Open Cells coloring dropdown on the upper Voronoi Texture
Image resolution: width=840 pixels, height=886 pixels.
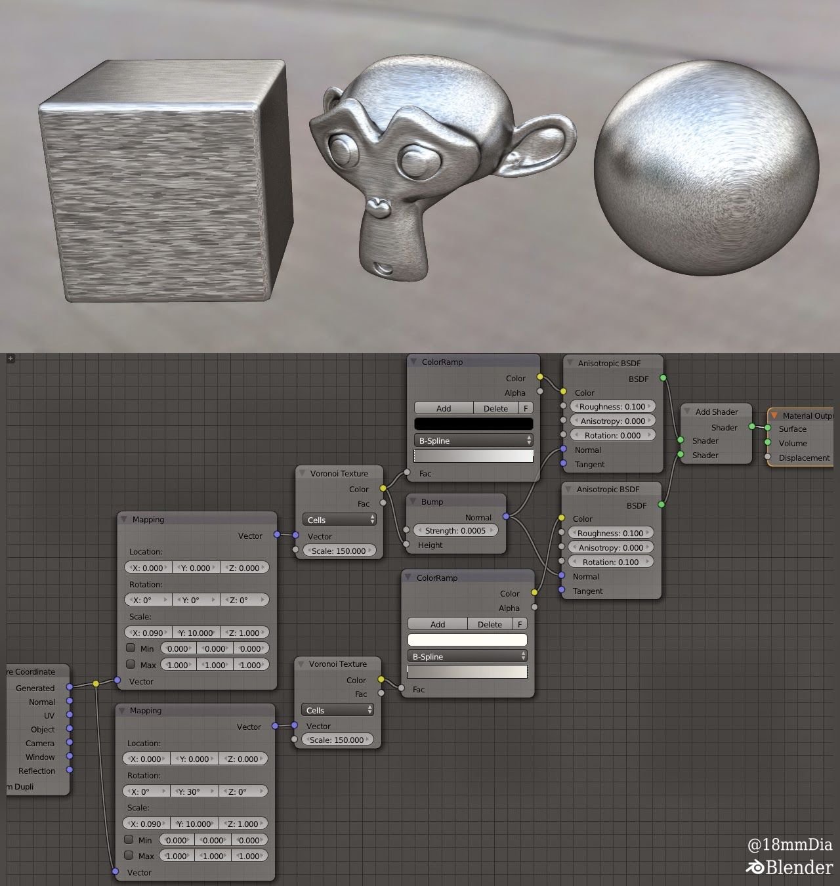pos(339,520)
